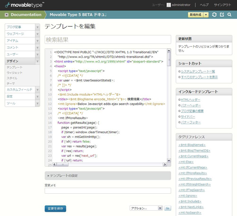
Task: Expand the コメント menu arrow
Action: coord(37,47)
